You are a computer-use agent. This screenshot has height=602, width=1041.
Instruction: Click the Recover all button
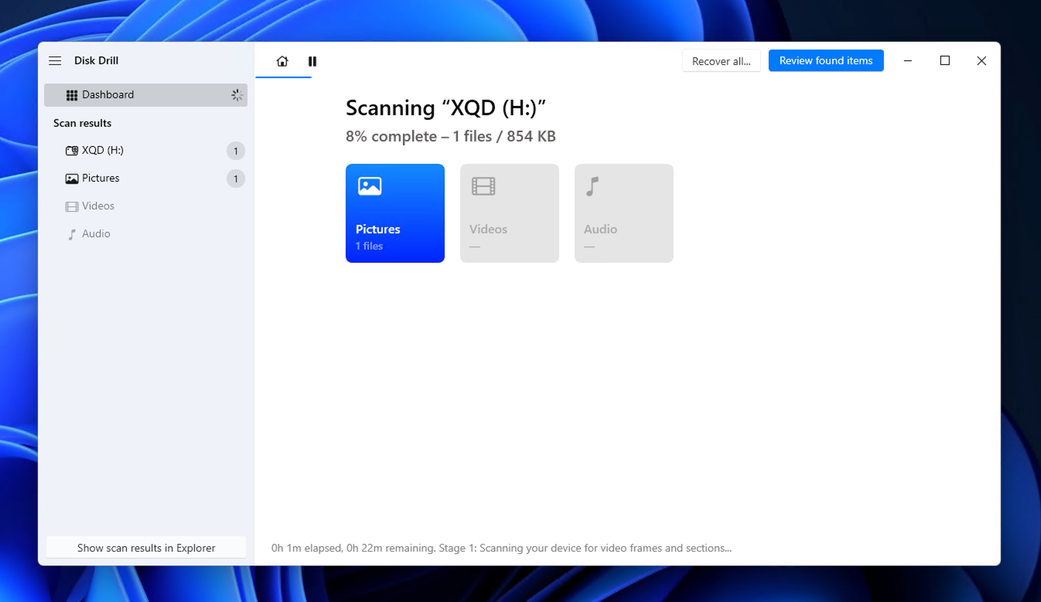[721, 60]
